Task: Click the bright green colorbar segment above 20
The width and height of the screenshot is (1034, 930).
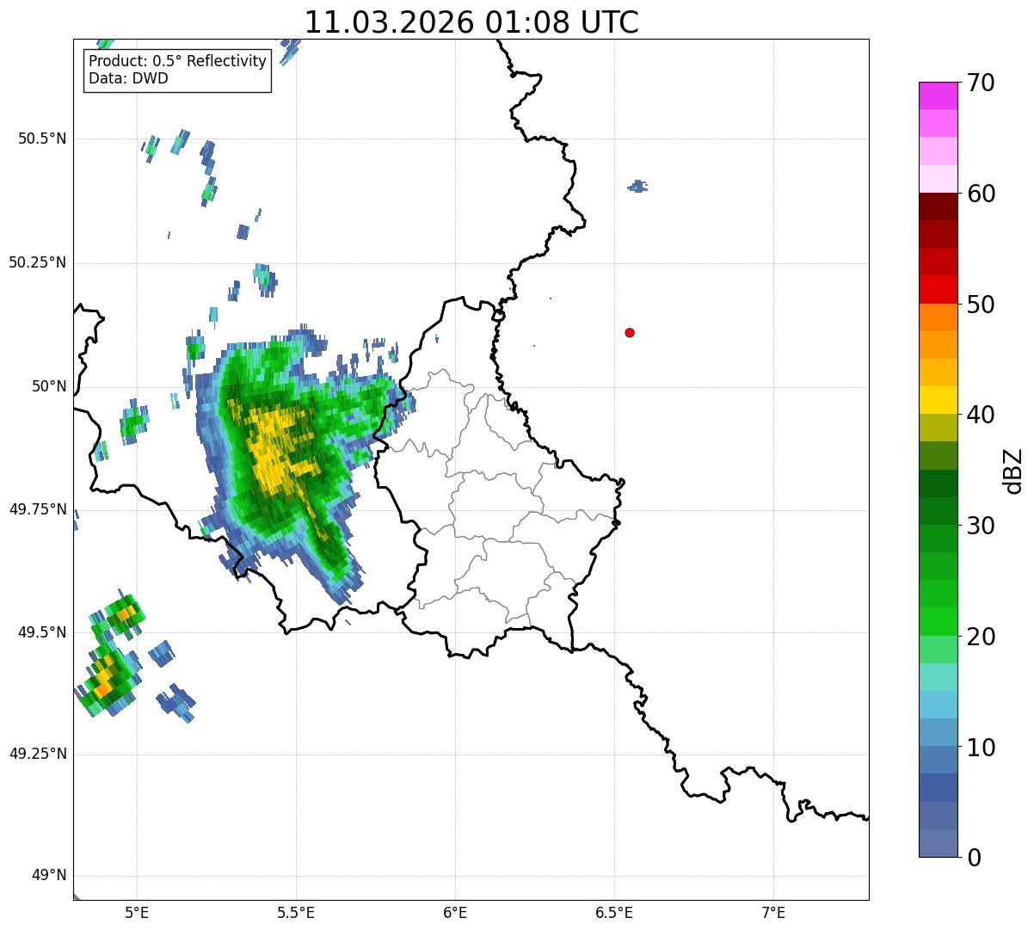Action: pyautogui.click(x=939, y=622)
